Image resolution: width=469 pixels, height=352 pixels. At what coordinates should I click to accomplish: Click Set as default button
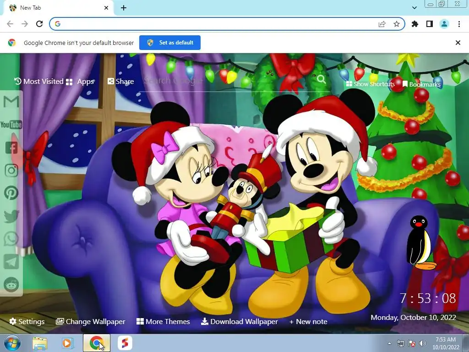click(170, 43)
